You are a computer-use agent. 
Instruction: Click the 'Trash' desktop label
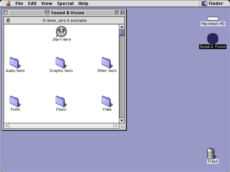tap(212, 161)
